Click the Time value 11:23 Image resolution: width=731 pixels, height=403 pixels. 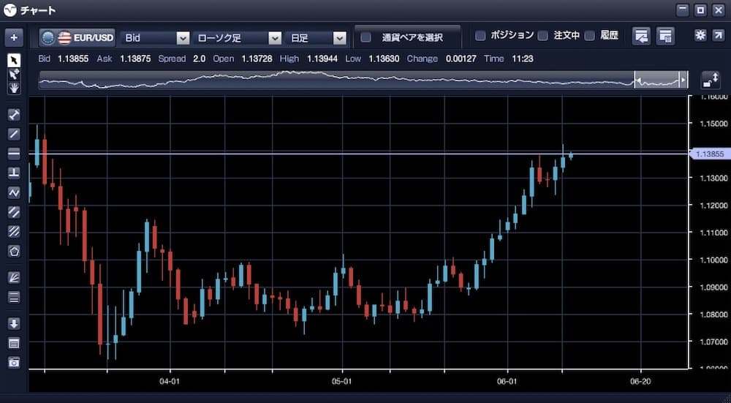(522, 59)
